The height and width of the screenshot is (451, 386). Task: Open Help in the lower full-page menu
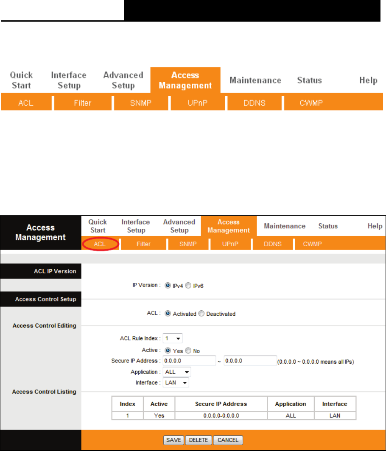(375, 226)
